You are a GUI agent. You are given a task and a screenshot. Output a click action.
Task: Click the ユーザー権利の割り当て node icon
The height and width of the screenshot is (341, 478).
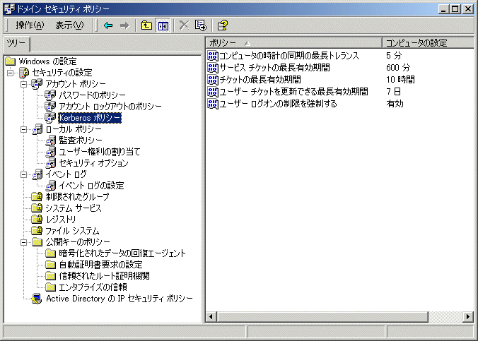tap(51, 152)
